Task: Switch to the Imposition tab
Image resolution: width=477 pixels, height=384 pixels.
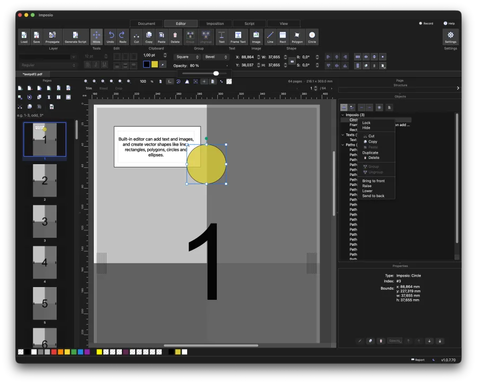Action: pyautogui.click(x=215, y=23)
